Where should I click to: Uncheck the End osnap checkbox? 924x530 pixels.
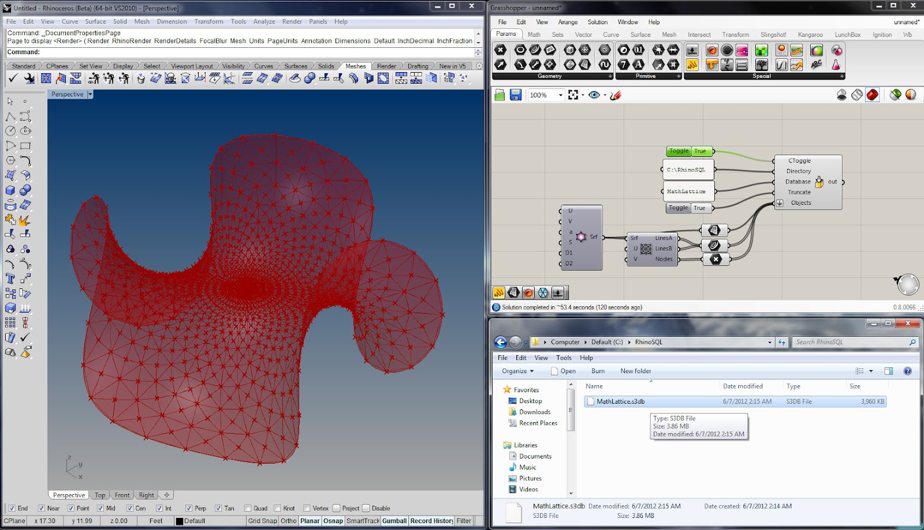pyautogui.click(x=12, y=509)
